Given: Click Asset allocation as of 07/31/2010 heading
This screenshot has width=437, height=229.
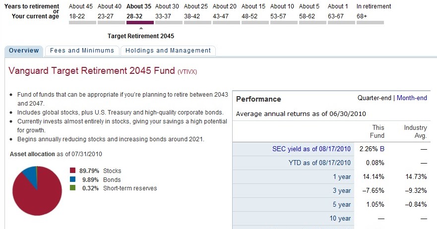Looking at the screenshot, I should [x=56, y=154].
